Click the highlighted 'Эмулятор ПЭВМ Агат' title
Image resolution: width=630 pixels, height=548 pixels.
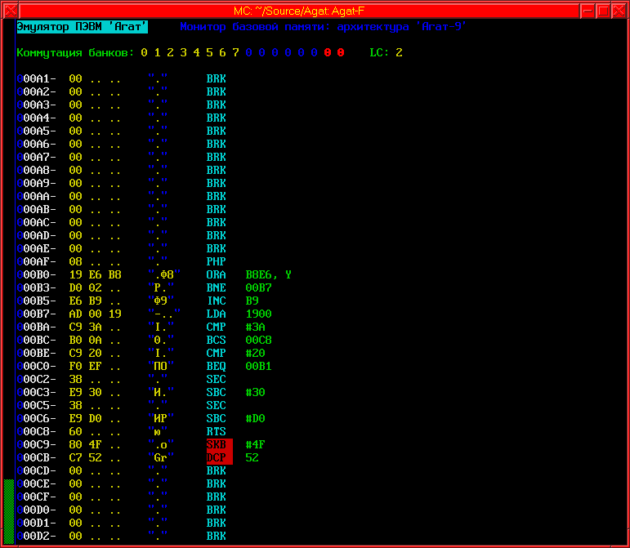coord(82,27)
